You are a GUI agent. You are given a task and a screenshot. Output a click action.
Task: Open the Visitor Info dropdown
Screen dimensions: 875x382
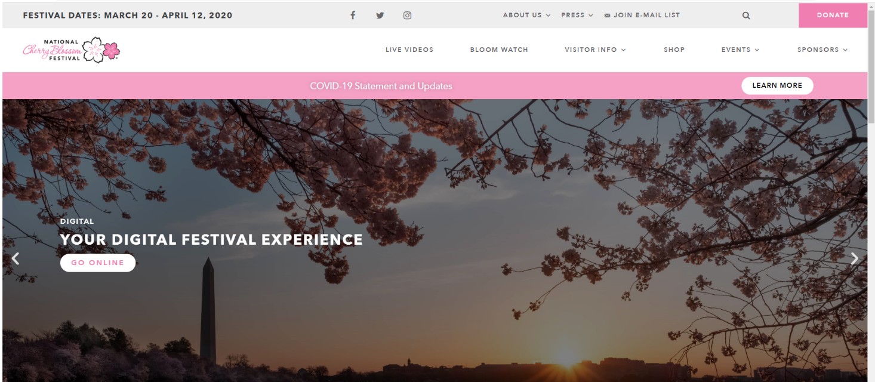(595, 50)
